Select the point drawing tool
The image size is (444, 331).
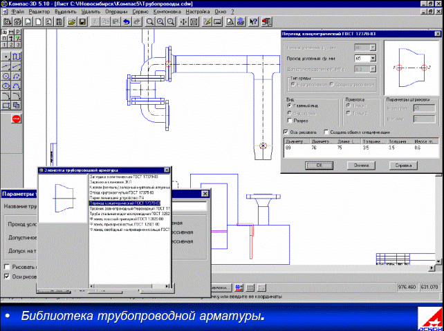pos(6,57)
